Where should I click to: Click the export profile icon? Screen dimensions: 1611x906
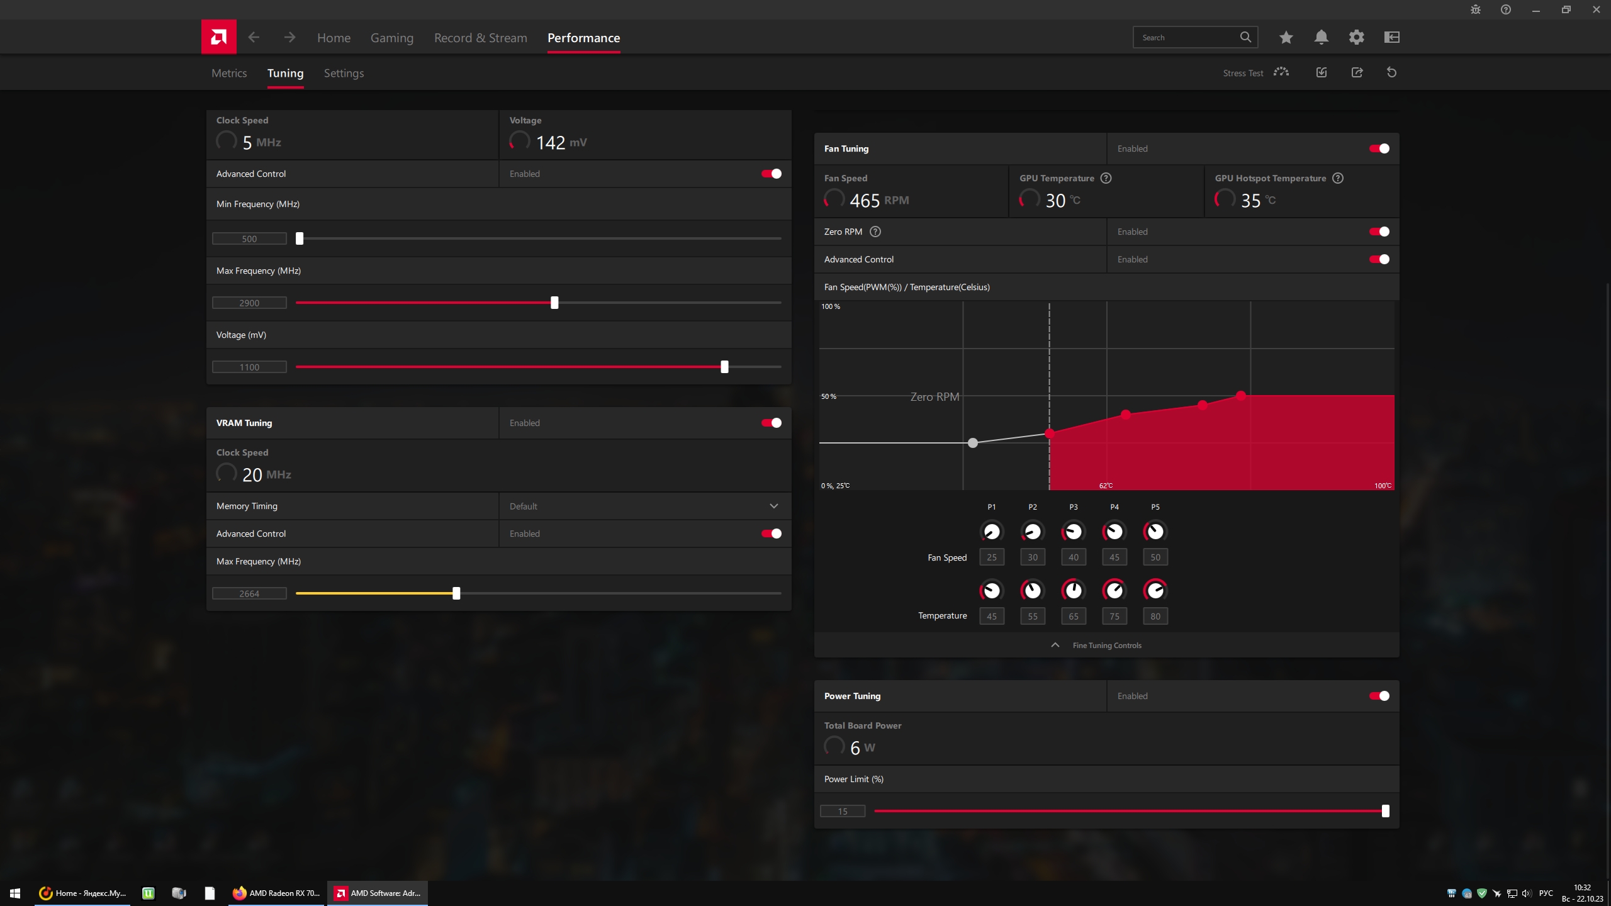[1357, 72]
